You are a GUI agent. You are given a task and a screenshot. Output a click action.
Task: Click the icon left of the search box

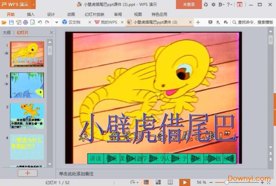point(226,22)
